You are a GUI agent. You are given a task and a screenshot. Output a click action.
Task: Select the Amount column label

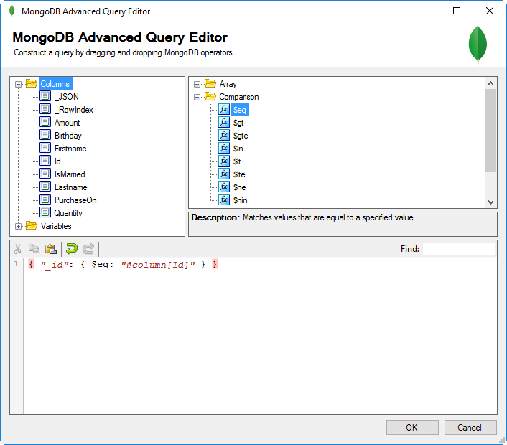point(67,123)
